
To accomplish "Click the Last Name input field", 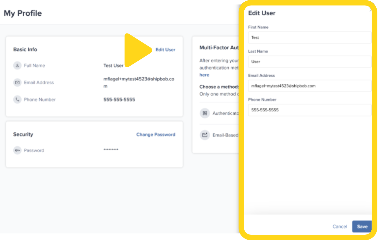I will click(309, 62).
